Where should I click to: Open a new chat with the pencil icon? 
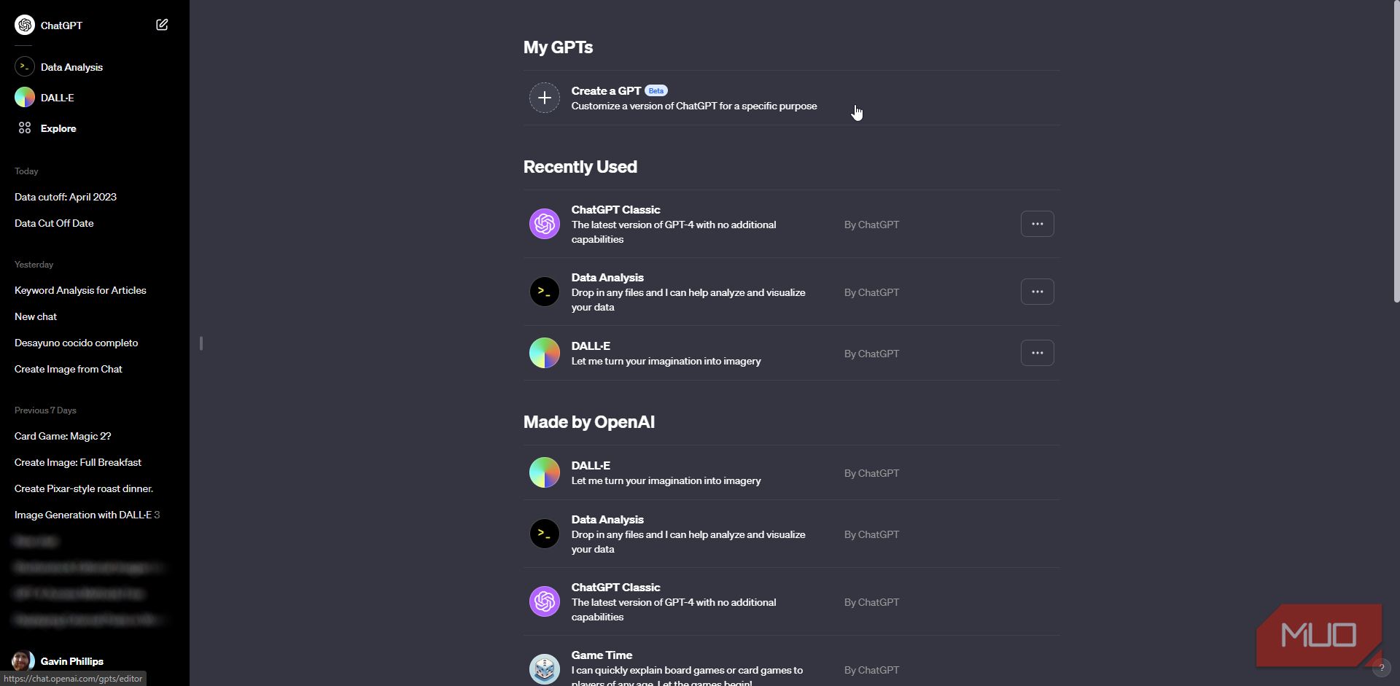[162, 24]
